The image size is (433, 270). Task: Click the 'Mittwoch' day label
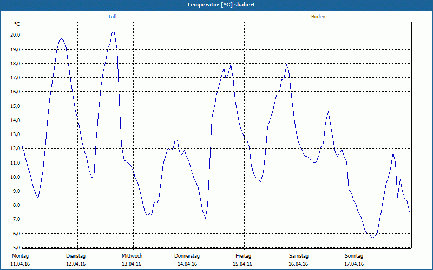point(132,256)
